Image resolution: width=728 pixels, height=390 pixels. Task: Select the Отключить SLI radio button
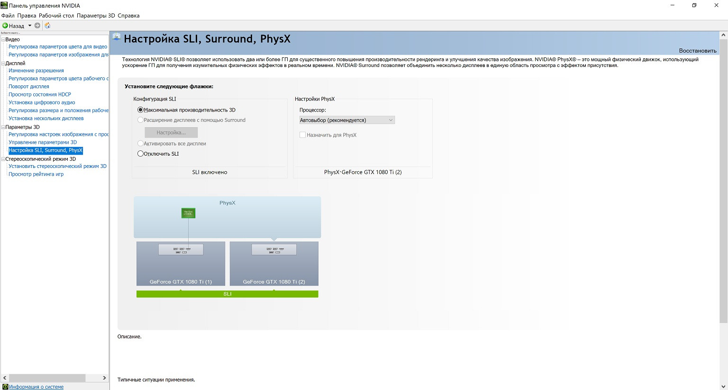click(140, 154)
